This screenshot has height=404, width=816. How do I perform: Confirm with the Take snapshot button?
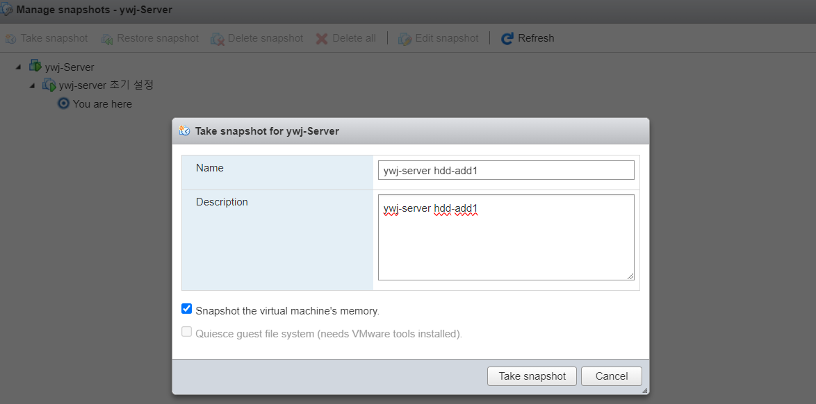(x=532, y=376)
